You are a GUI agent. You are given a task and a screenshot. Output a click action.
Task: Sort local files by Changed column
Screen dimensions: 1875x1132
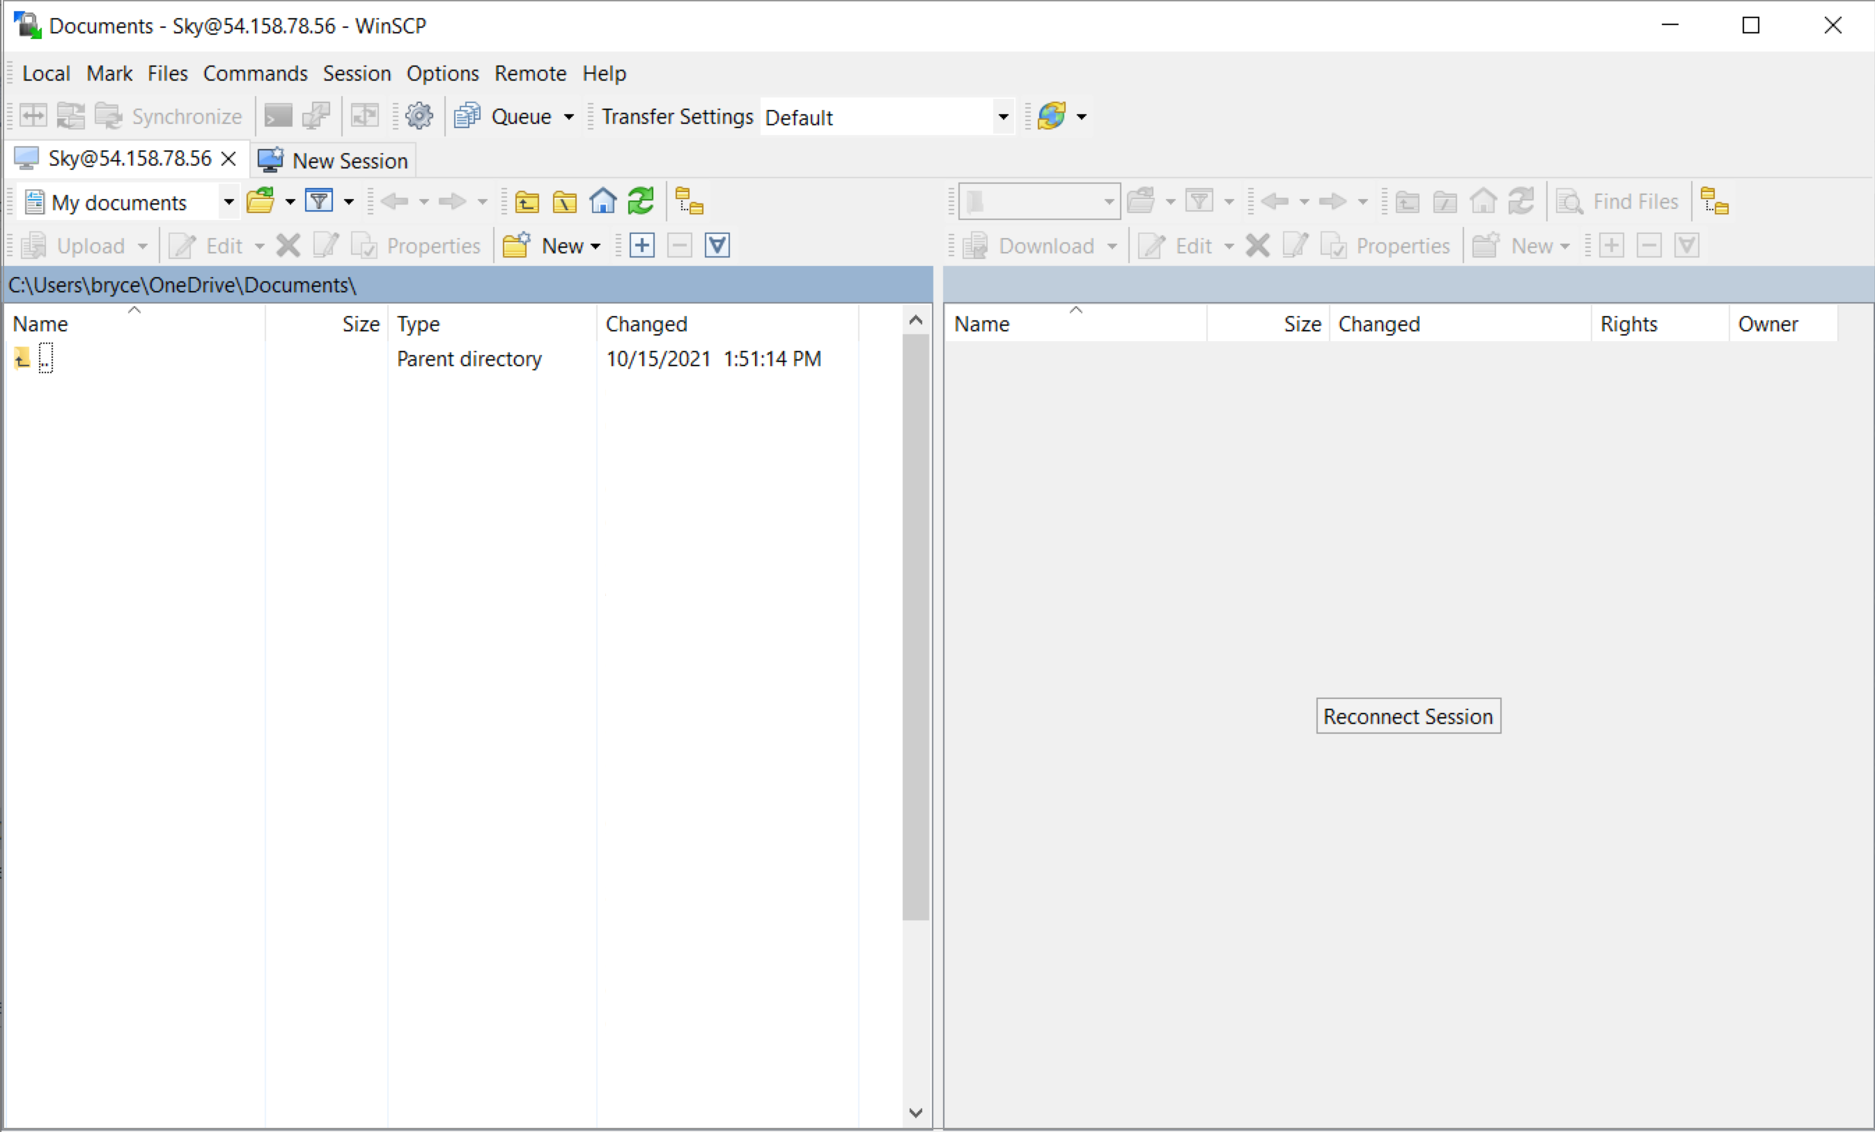coord(727,323)
